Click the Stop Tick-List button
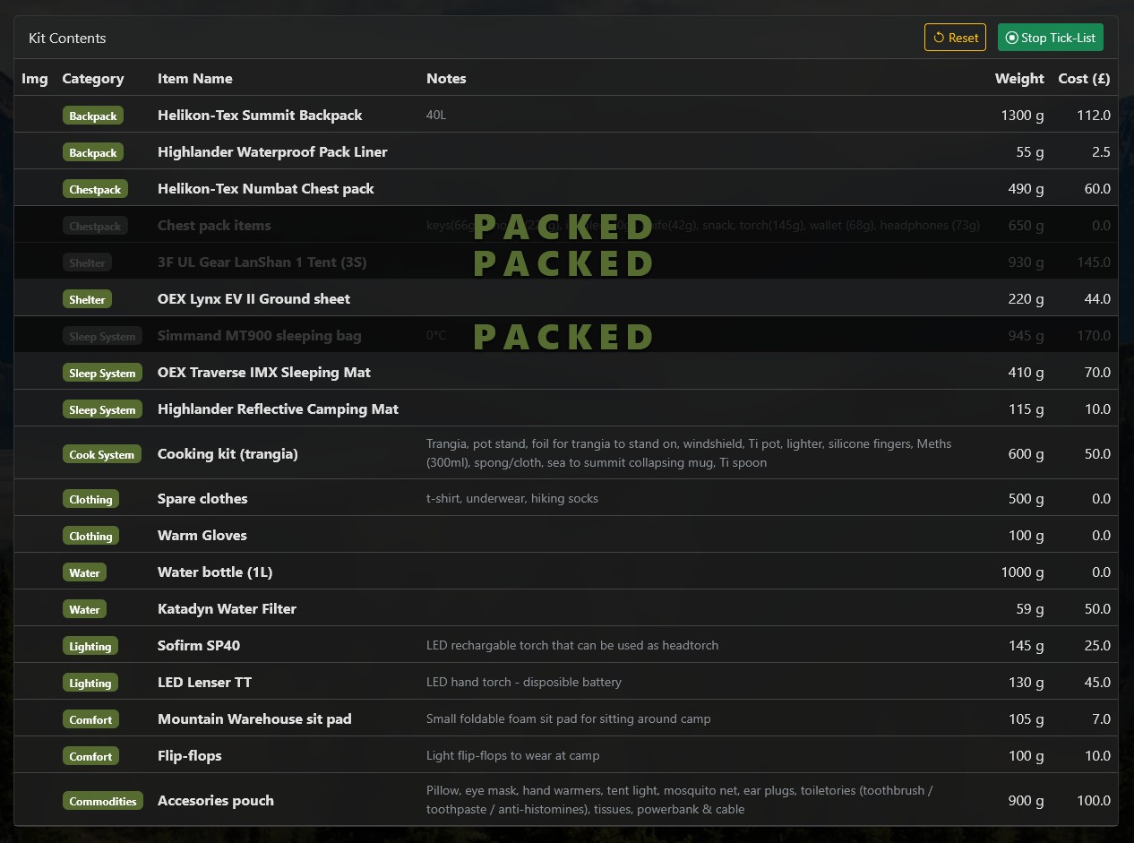The height and width of the screenshot is (843, 1134). tap(1050, 38)
